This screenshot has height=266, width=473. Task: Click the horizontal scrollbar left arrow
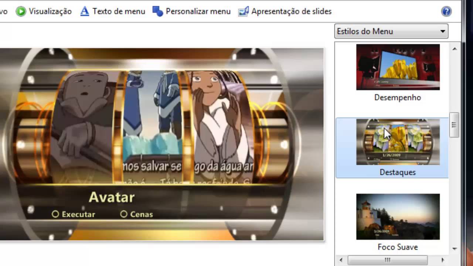(x=341, y=260)
